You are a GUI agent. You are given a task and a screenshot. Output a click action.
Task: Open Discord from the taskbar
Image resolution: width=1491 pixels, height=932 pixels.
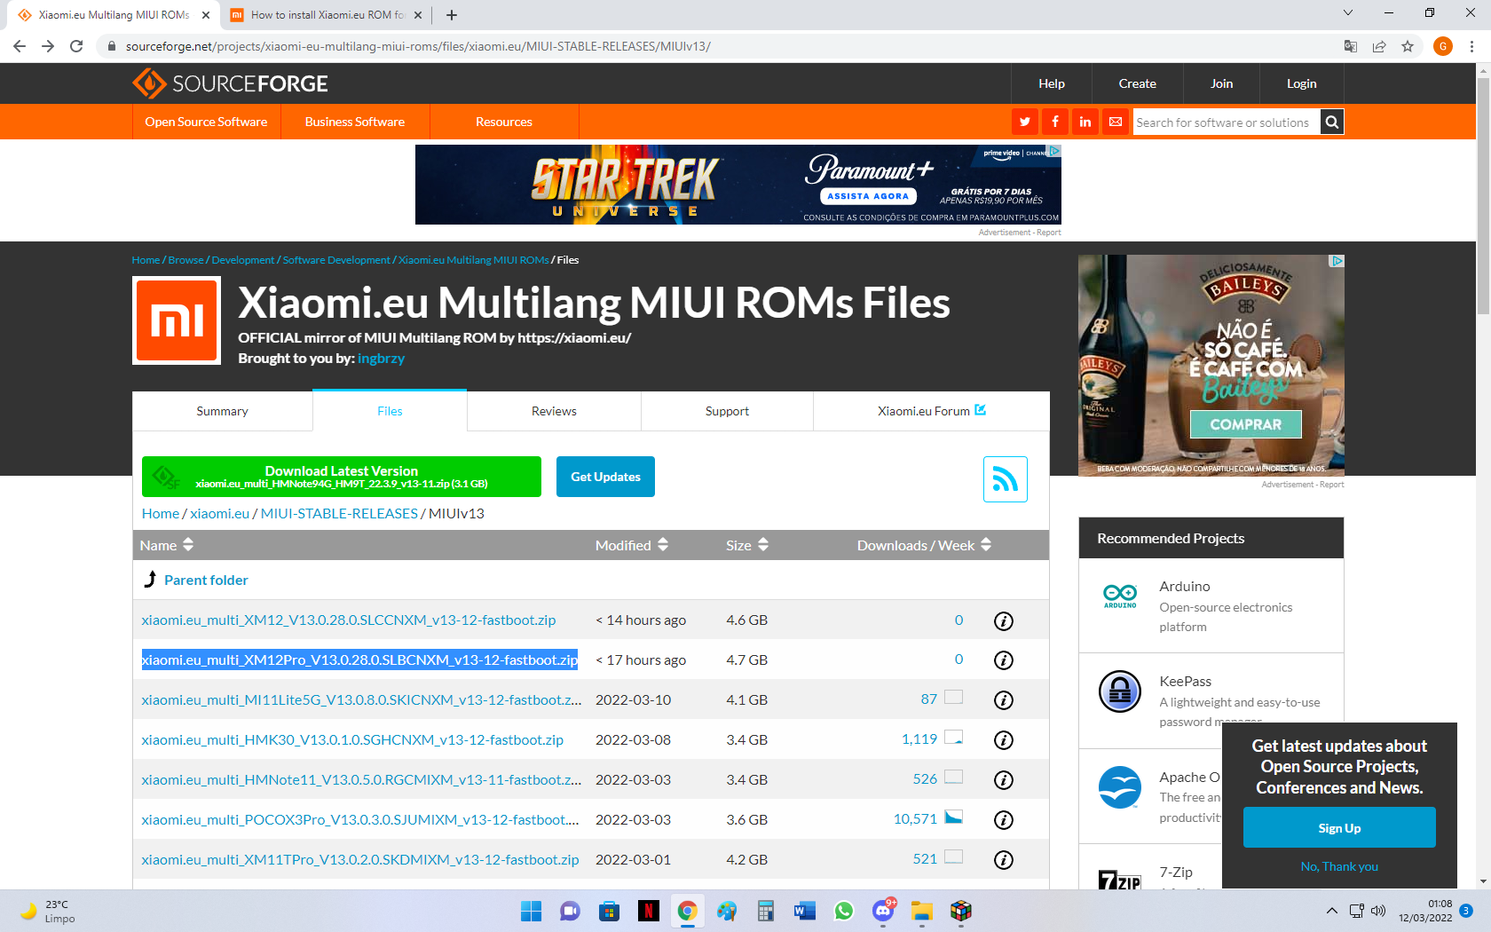(x=883, y=911)
